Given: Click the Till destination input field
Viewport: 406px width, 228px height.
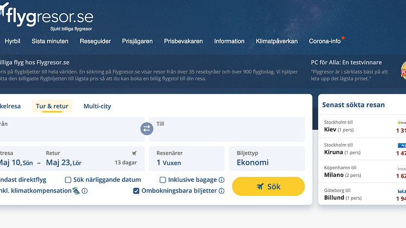Looking at the screenshot, I should click(227, 130).
